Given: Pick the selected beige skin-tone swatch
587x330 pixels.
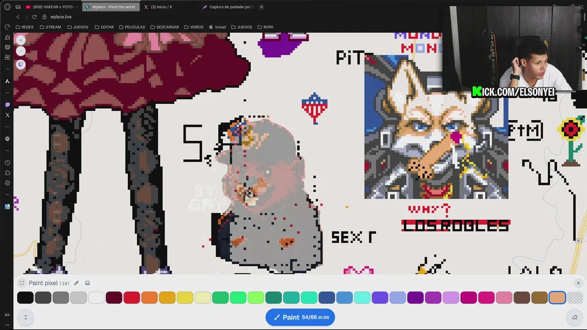Looking at the screenshot, I should (x=557, y=298).
